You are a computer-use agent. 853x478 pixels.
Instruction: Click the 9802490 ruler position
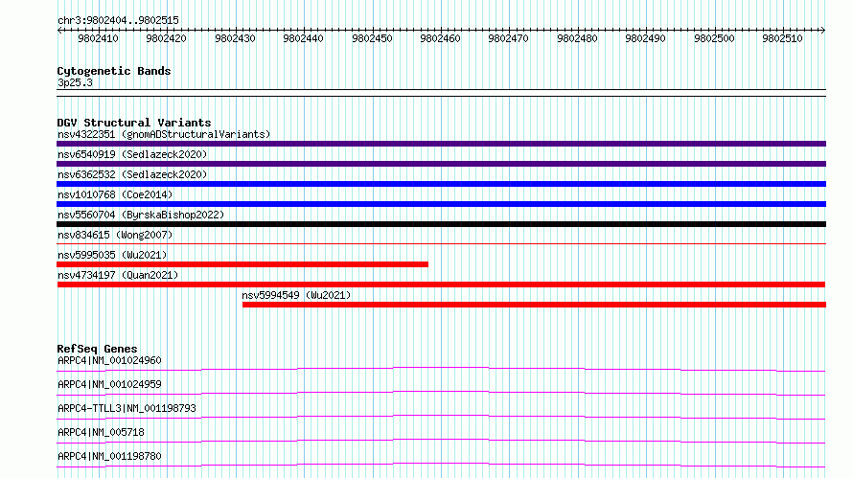click(x=645, y=38)
